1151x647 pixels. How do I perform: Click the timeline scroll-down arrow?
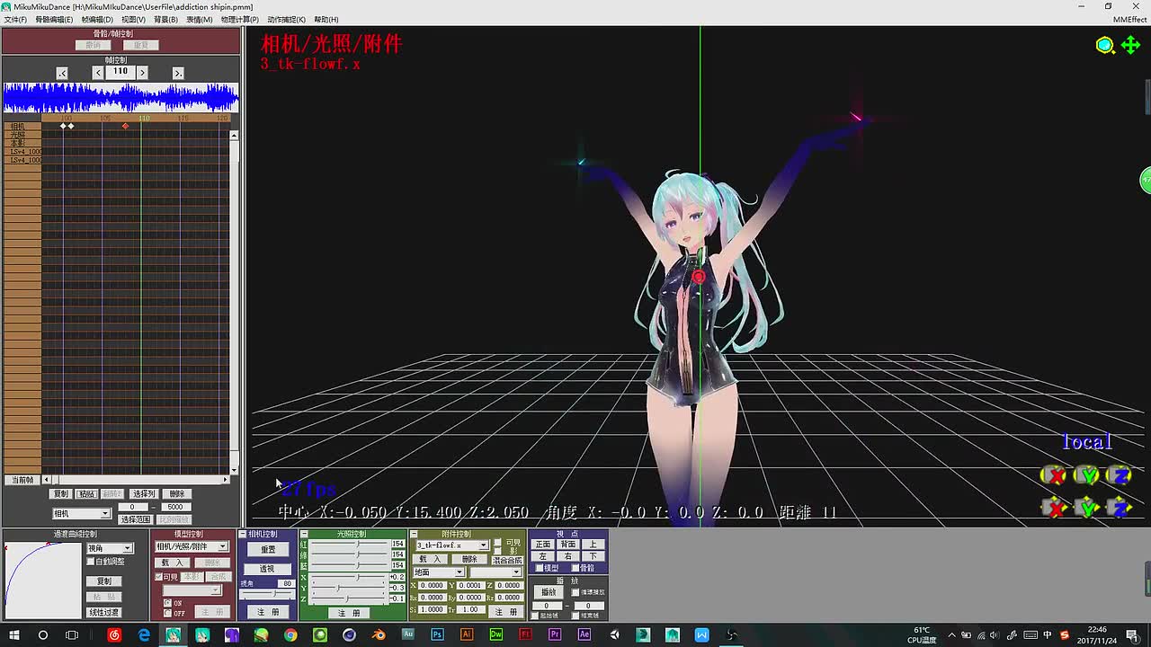click(234, 470)
